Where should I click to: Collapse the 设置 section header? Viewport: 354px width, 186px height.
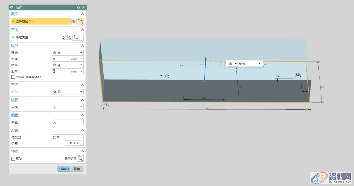pos(83,130)
